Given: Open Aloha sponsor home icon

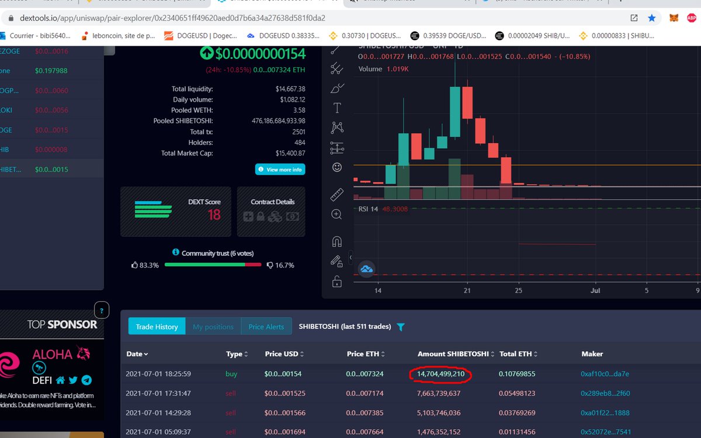Looking at the screenshot, I should pyautogui.click(x=60, y=380).
